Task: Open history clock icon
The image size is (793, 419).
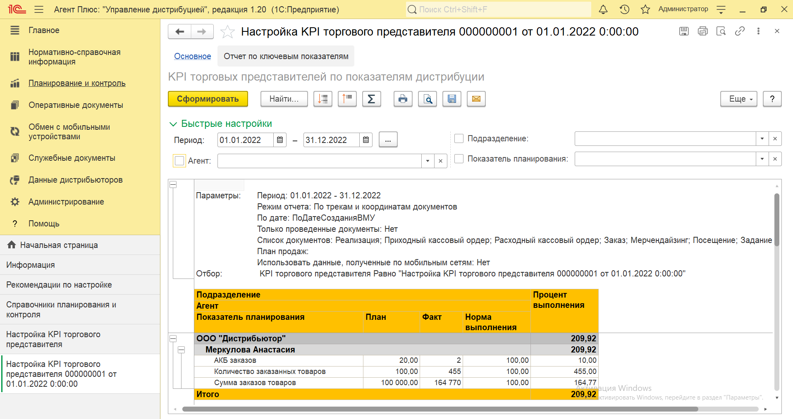Action: (x=624, y=9)
